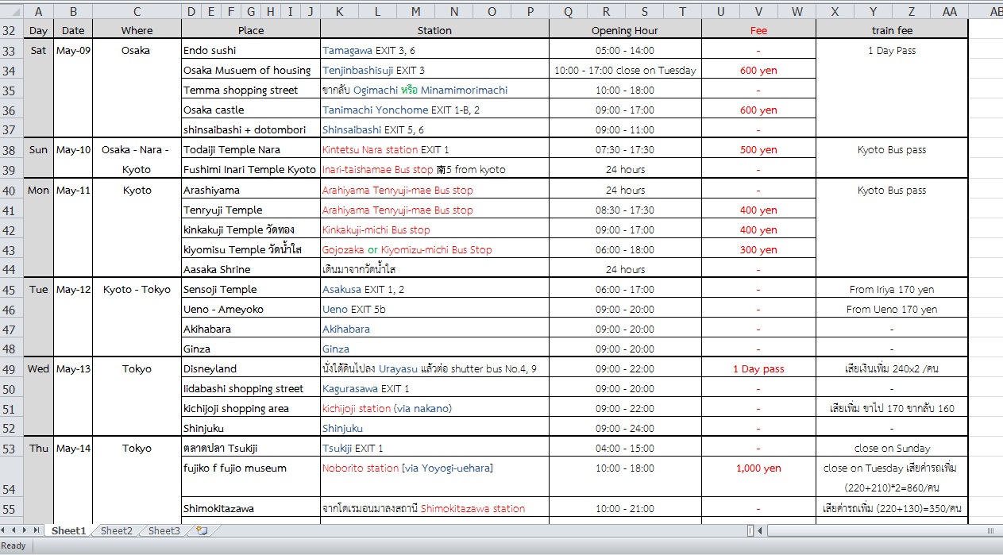
Task: Click 'Tanimachi Yonchome EXIT 1-B, 2' cell
Action: (x=434, y=110)
